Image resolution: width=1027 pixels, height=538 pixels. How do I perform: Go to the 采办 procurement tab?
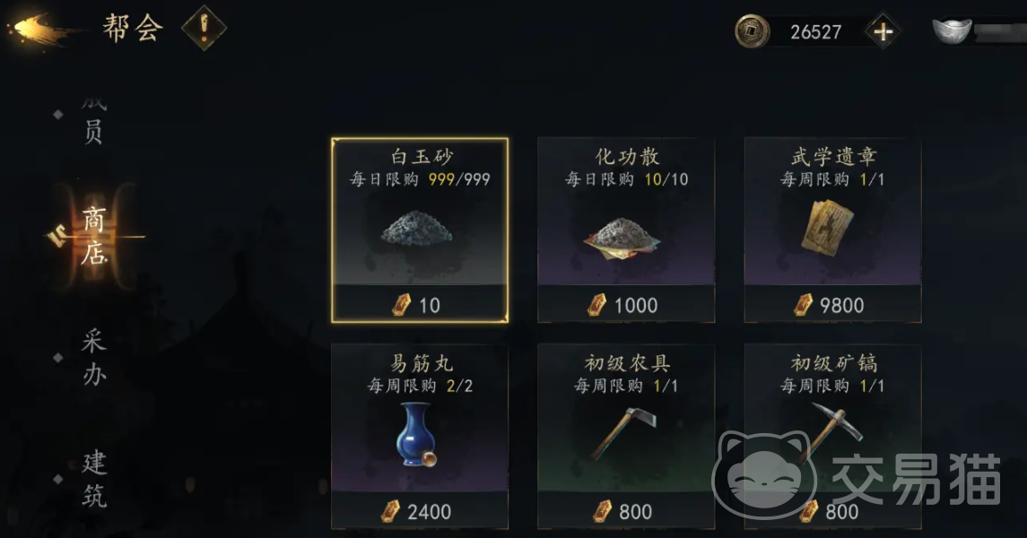pos(93,358)
